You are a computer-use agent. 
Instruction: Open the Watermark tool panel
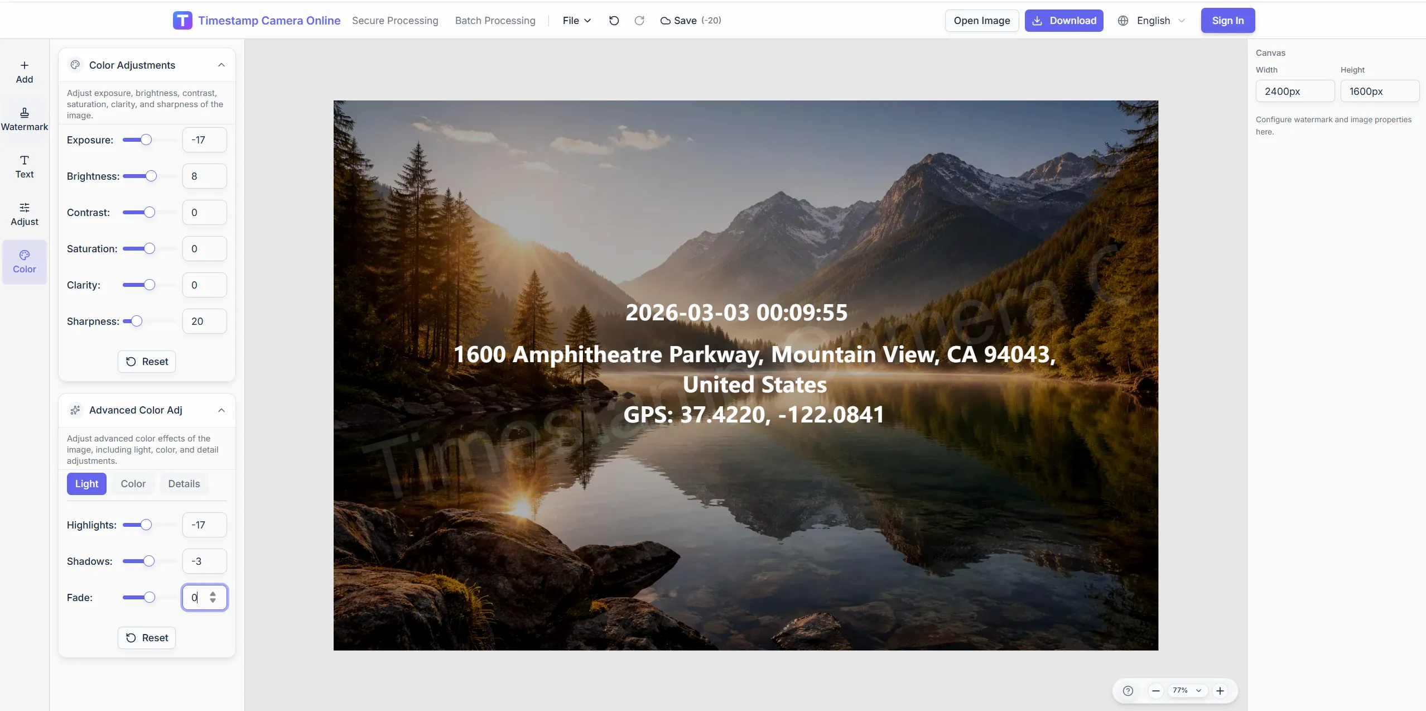point(24,119)
